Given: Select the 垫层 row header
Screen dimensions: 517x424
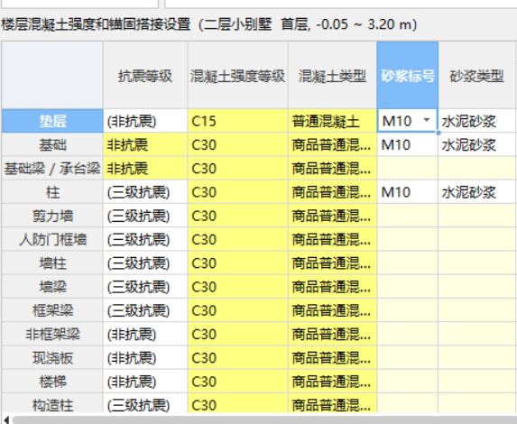Looking at the screenshot, I should [52, 121].
